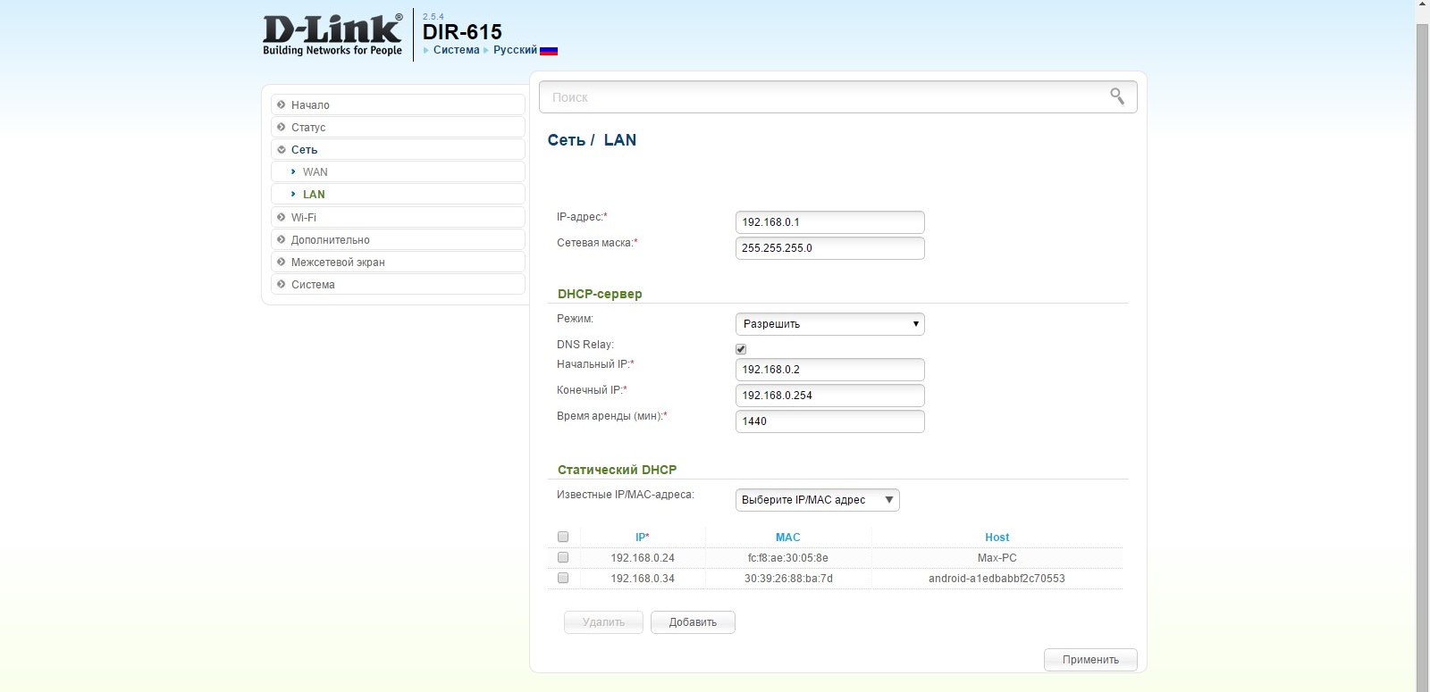Click the IP cell 192.168.0.24
1430x692 pixels.
[x=643, y=558]
